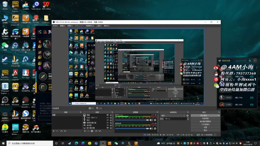
Task: Open 视图(V) menu in OBS
Action: tap(70, 26)
